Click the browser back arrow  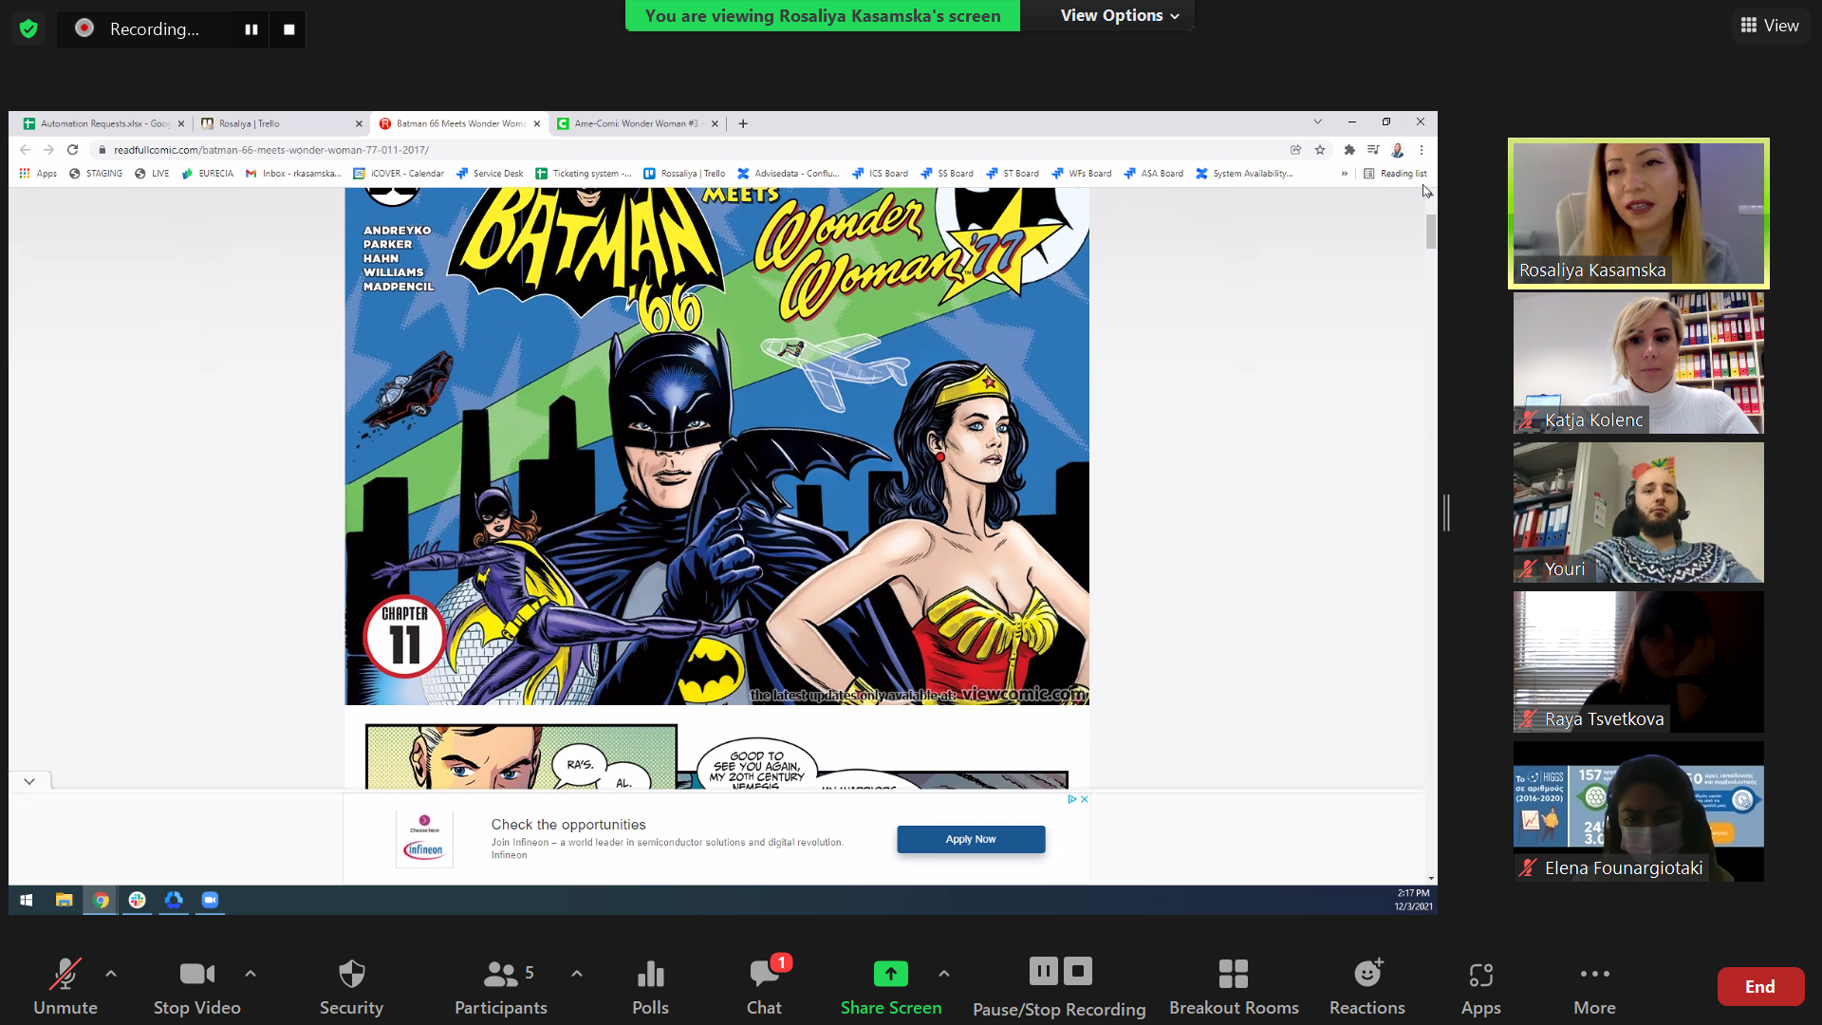click(26, 150)
